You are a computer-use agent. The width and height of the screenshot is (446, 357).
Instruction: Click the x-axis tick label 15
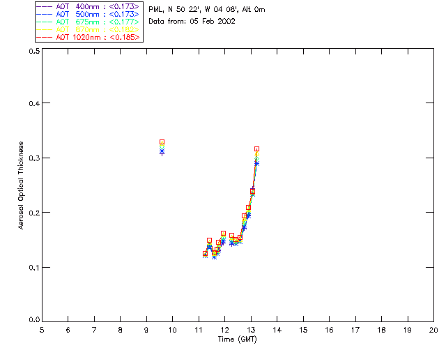click(303, 330)
